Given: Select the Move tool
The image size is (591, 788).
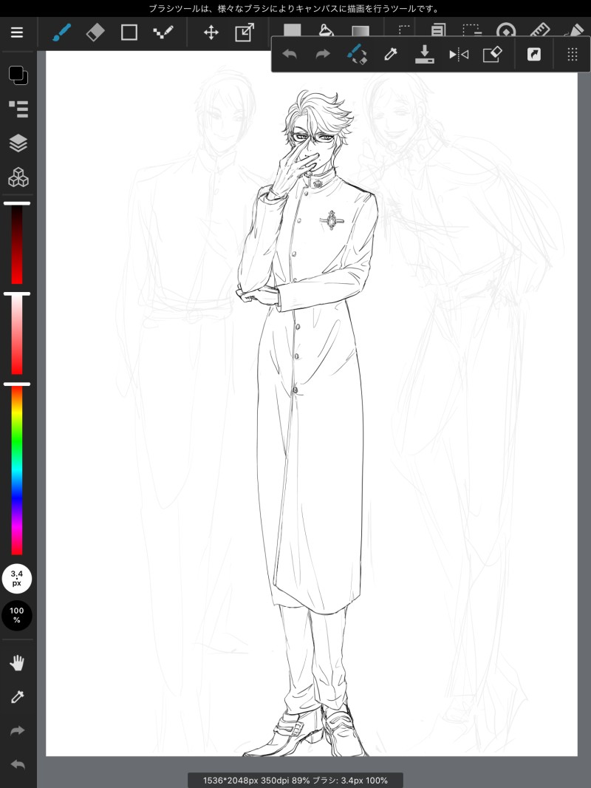Looking at the screenshot, I should click(x=211, y=33).
